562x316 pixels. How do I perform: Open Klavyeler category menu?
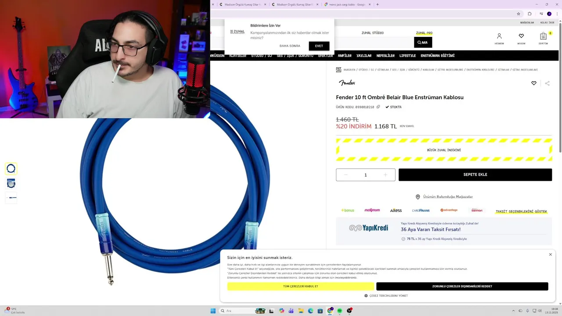point(238,56)
